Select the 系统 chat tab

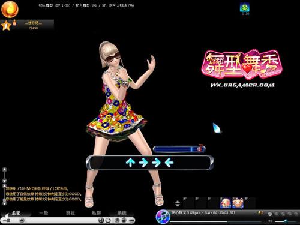point(122,213)
